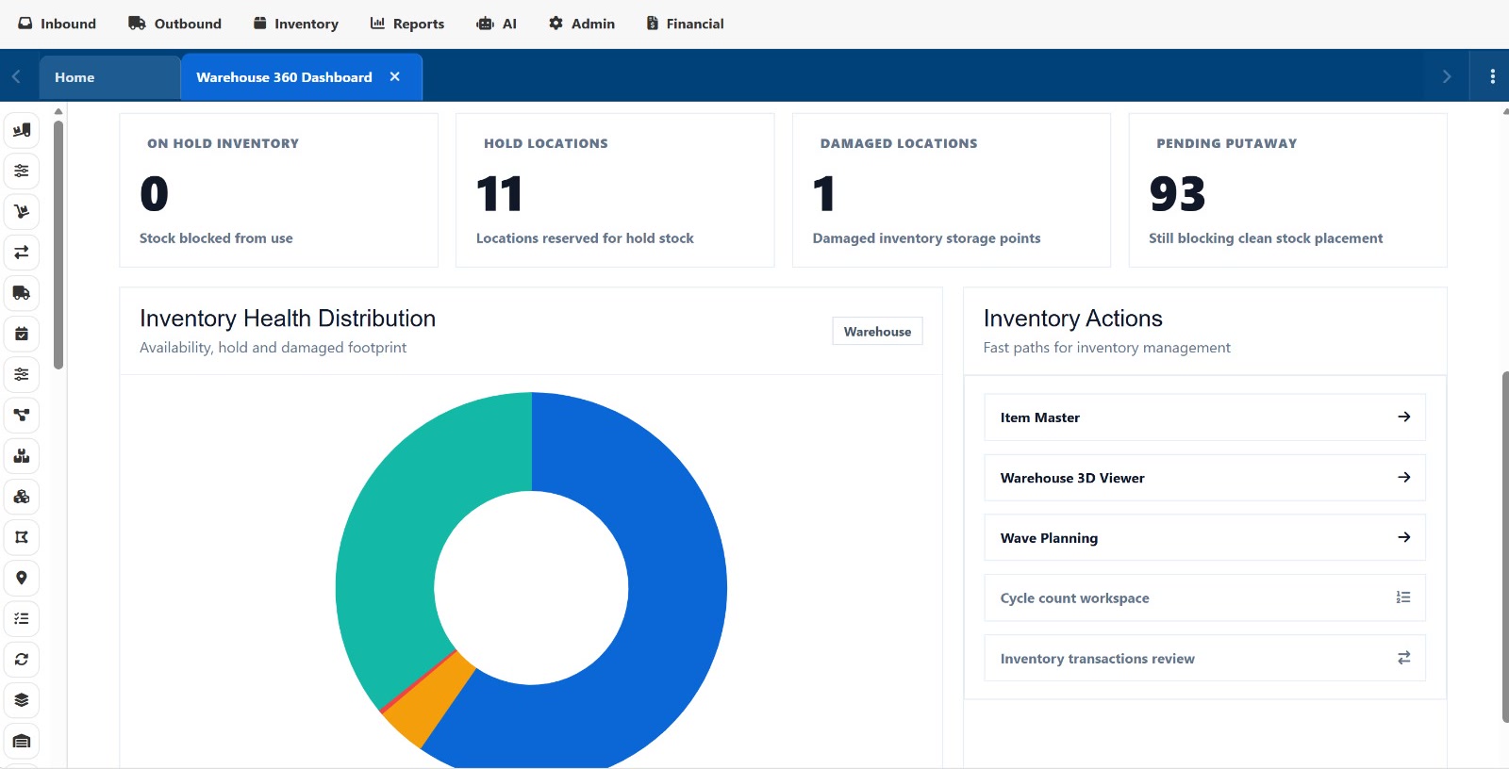The image size is (1509, 769).
Task: Click the Warehouse button on the chart
Action: 877,332
